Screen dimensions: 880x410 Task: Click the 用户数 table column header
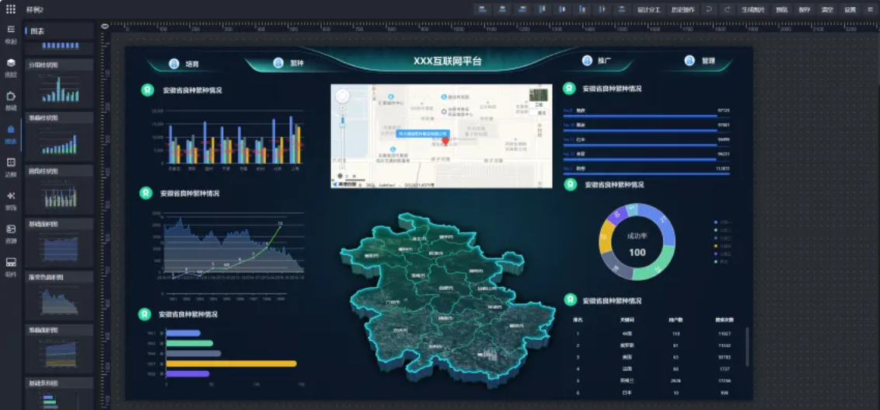point(676,320)
